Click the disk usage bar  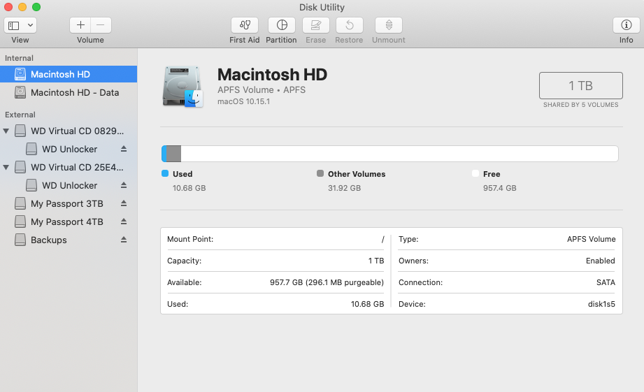(389, 154)
